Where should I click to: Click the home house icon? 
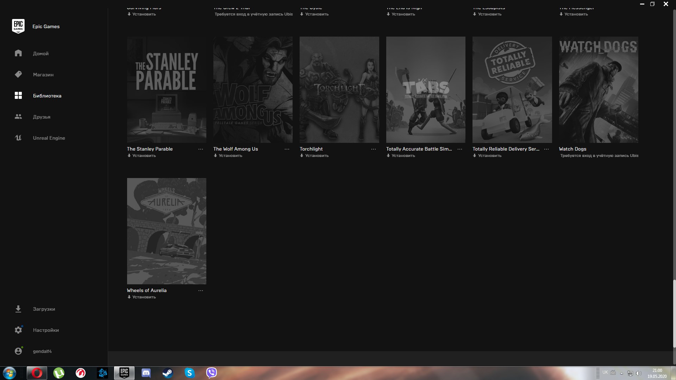tap(18, 53)
